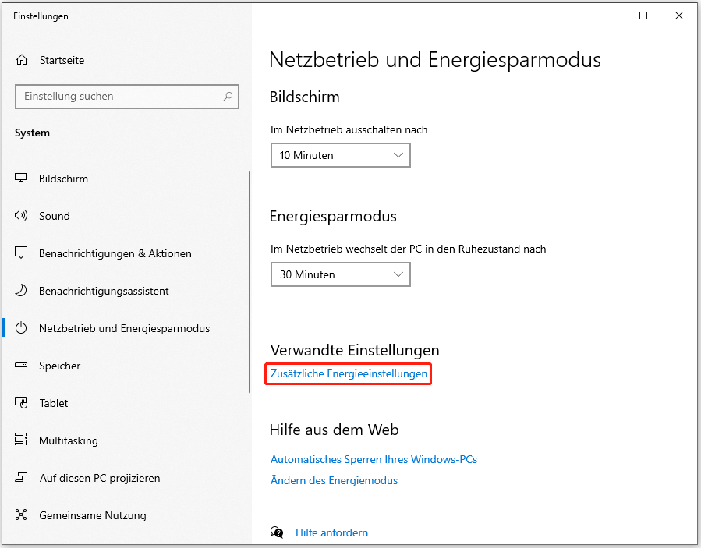This screenshot has height=548, width=701.
Task: Click Ändern des Energiemodus link
Action: click(334, 480)
